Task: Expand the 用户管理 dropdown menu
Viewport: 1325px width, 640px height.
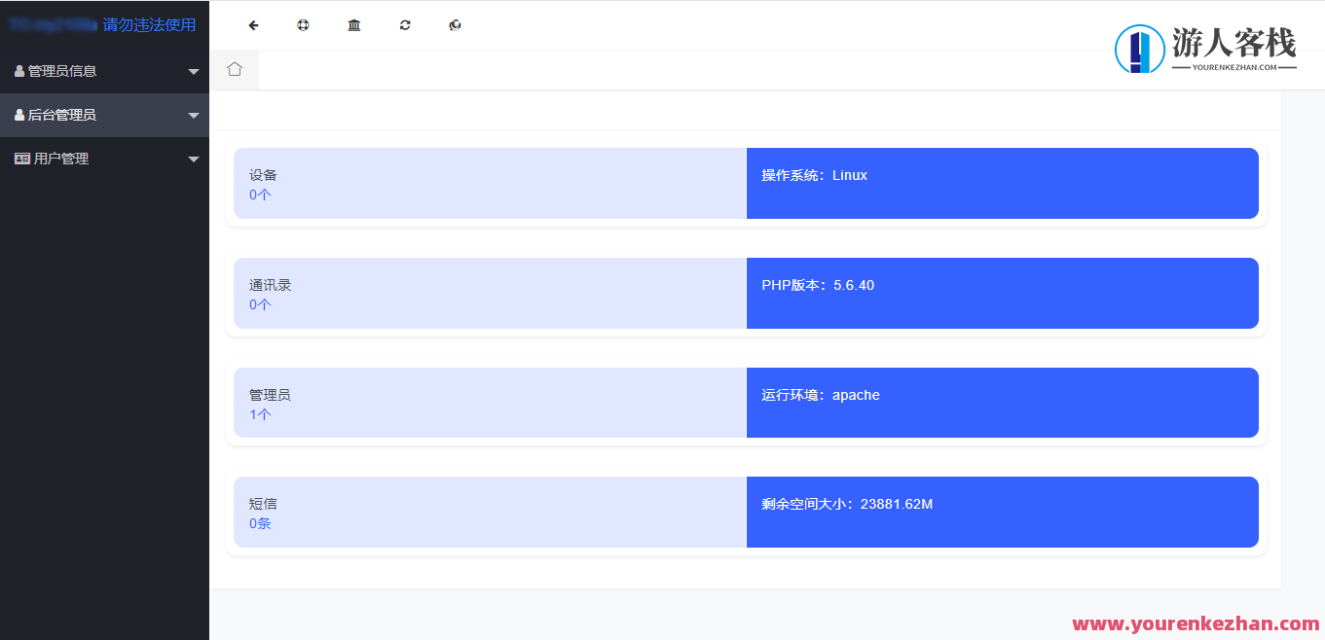Action: click(193, 158)
